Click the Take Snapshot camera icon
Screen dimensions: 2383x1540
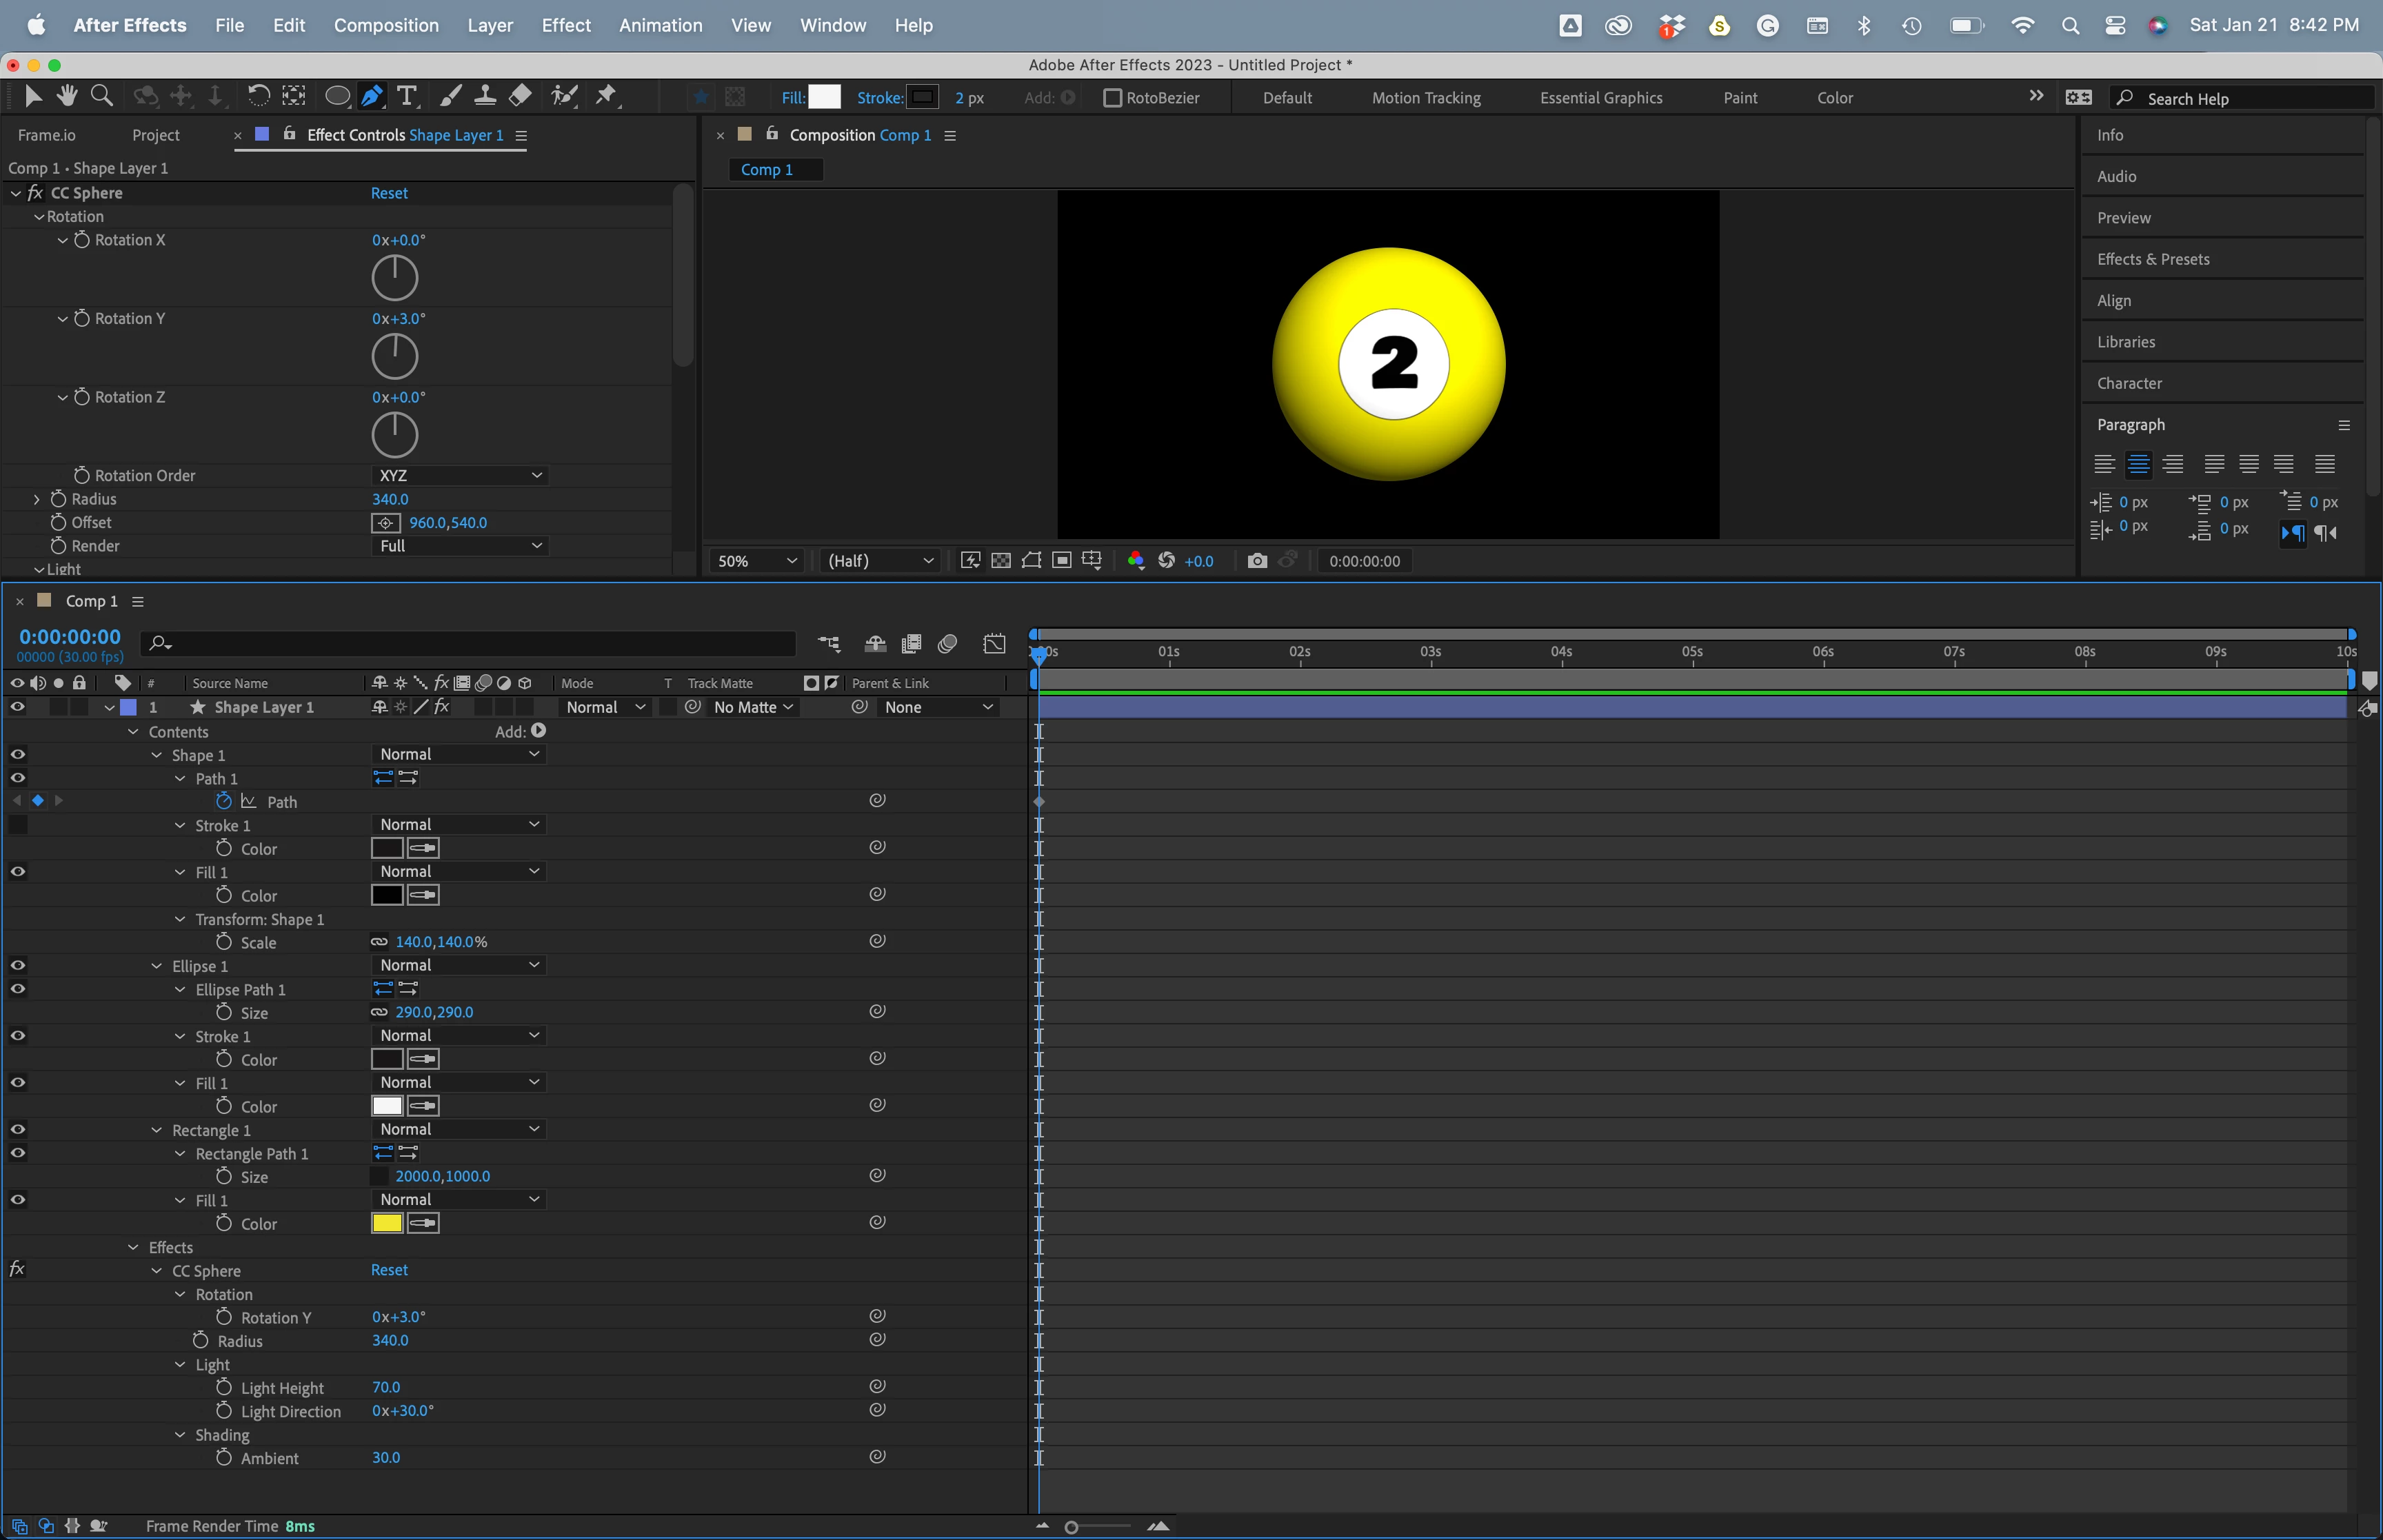[1257, 561]
